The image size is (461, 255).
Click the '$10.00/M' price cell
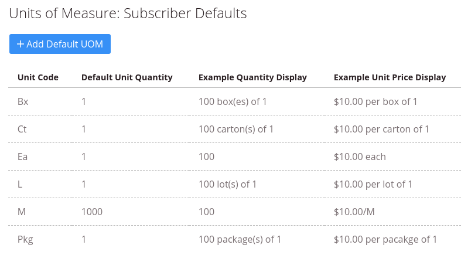(x=354, y=212)
